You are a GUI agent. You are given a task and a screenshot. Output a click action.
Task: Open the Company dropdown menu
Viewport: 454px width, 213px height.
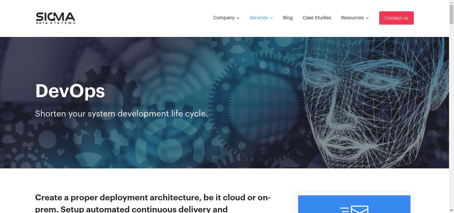(224, 18)
